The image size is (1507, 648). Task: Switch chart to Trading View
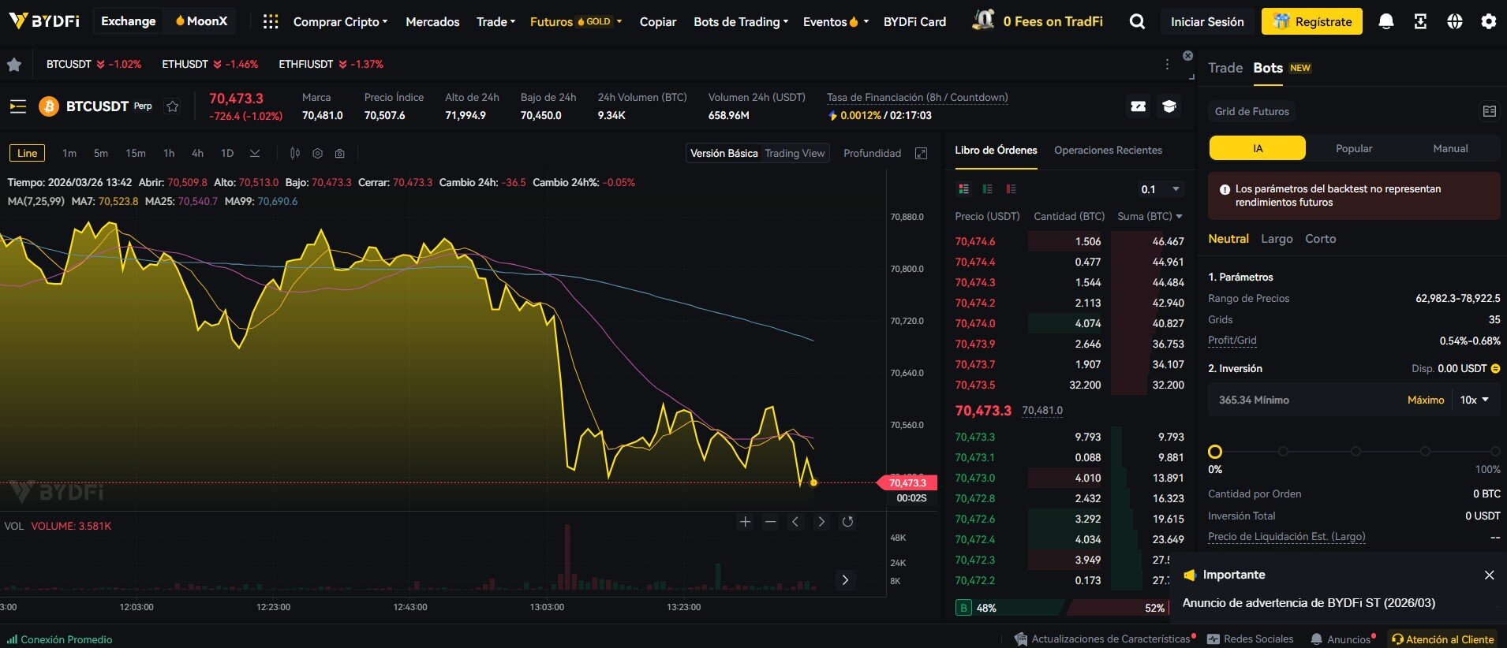pos(795,154)
